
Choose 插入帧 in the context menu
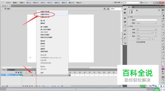coord(43,21)
